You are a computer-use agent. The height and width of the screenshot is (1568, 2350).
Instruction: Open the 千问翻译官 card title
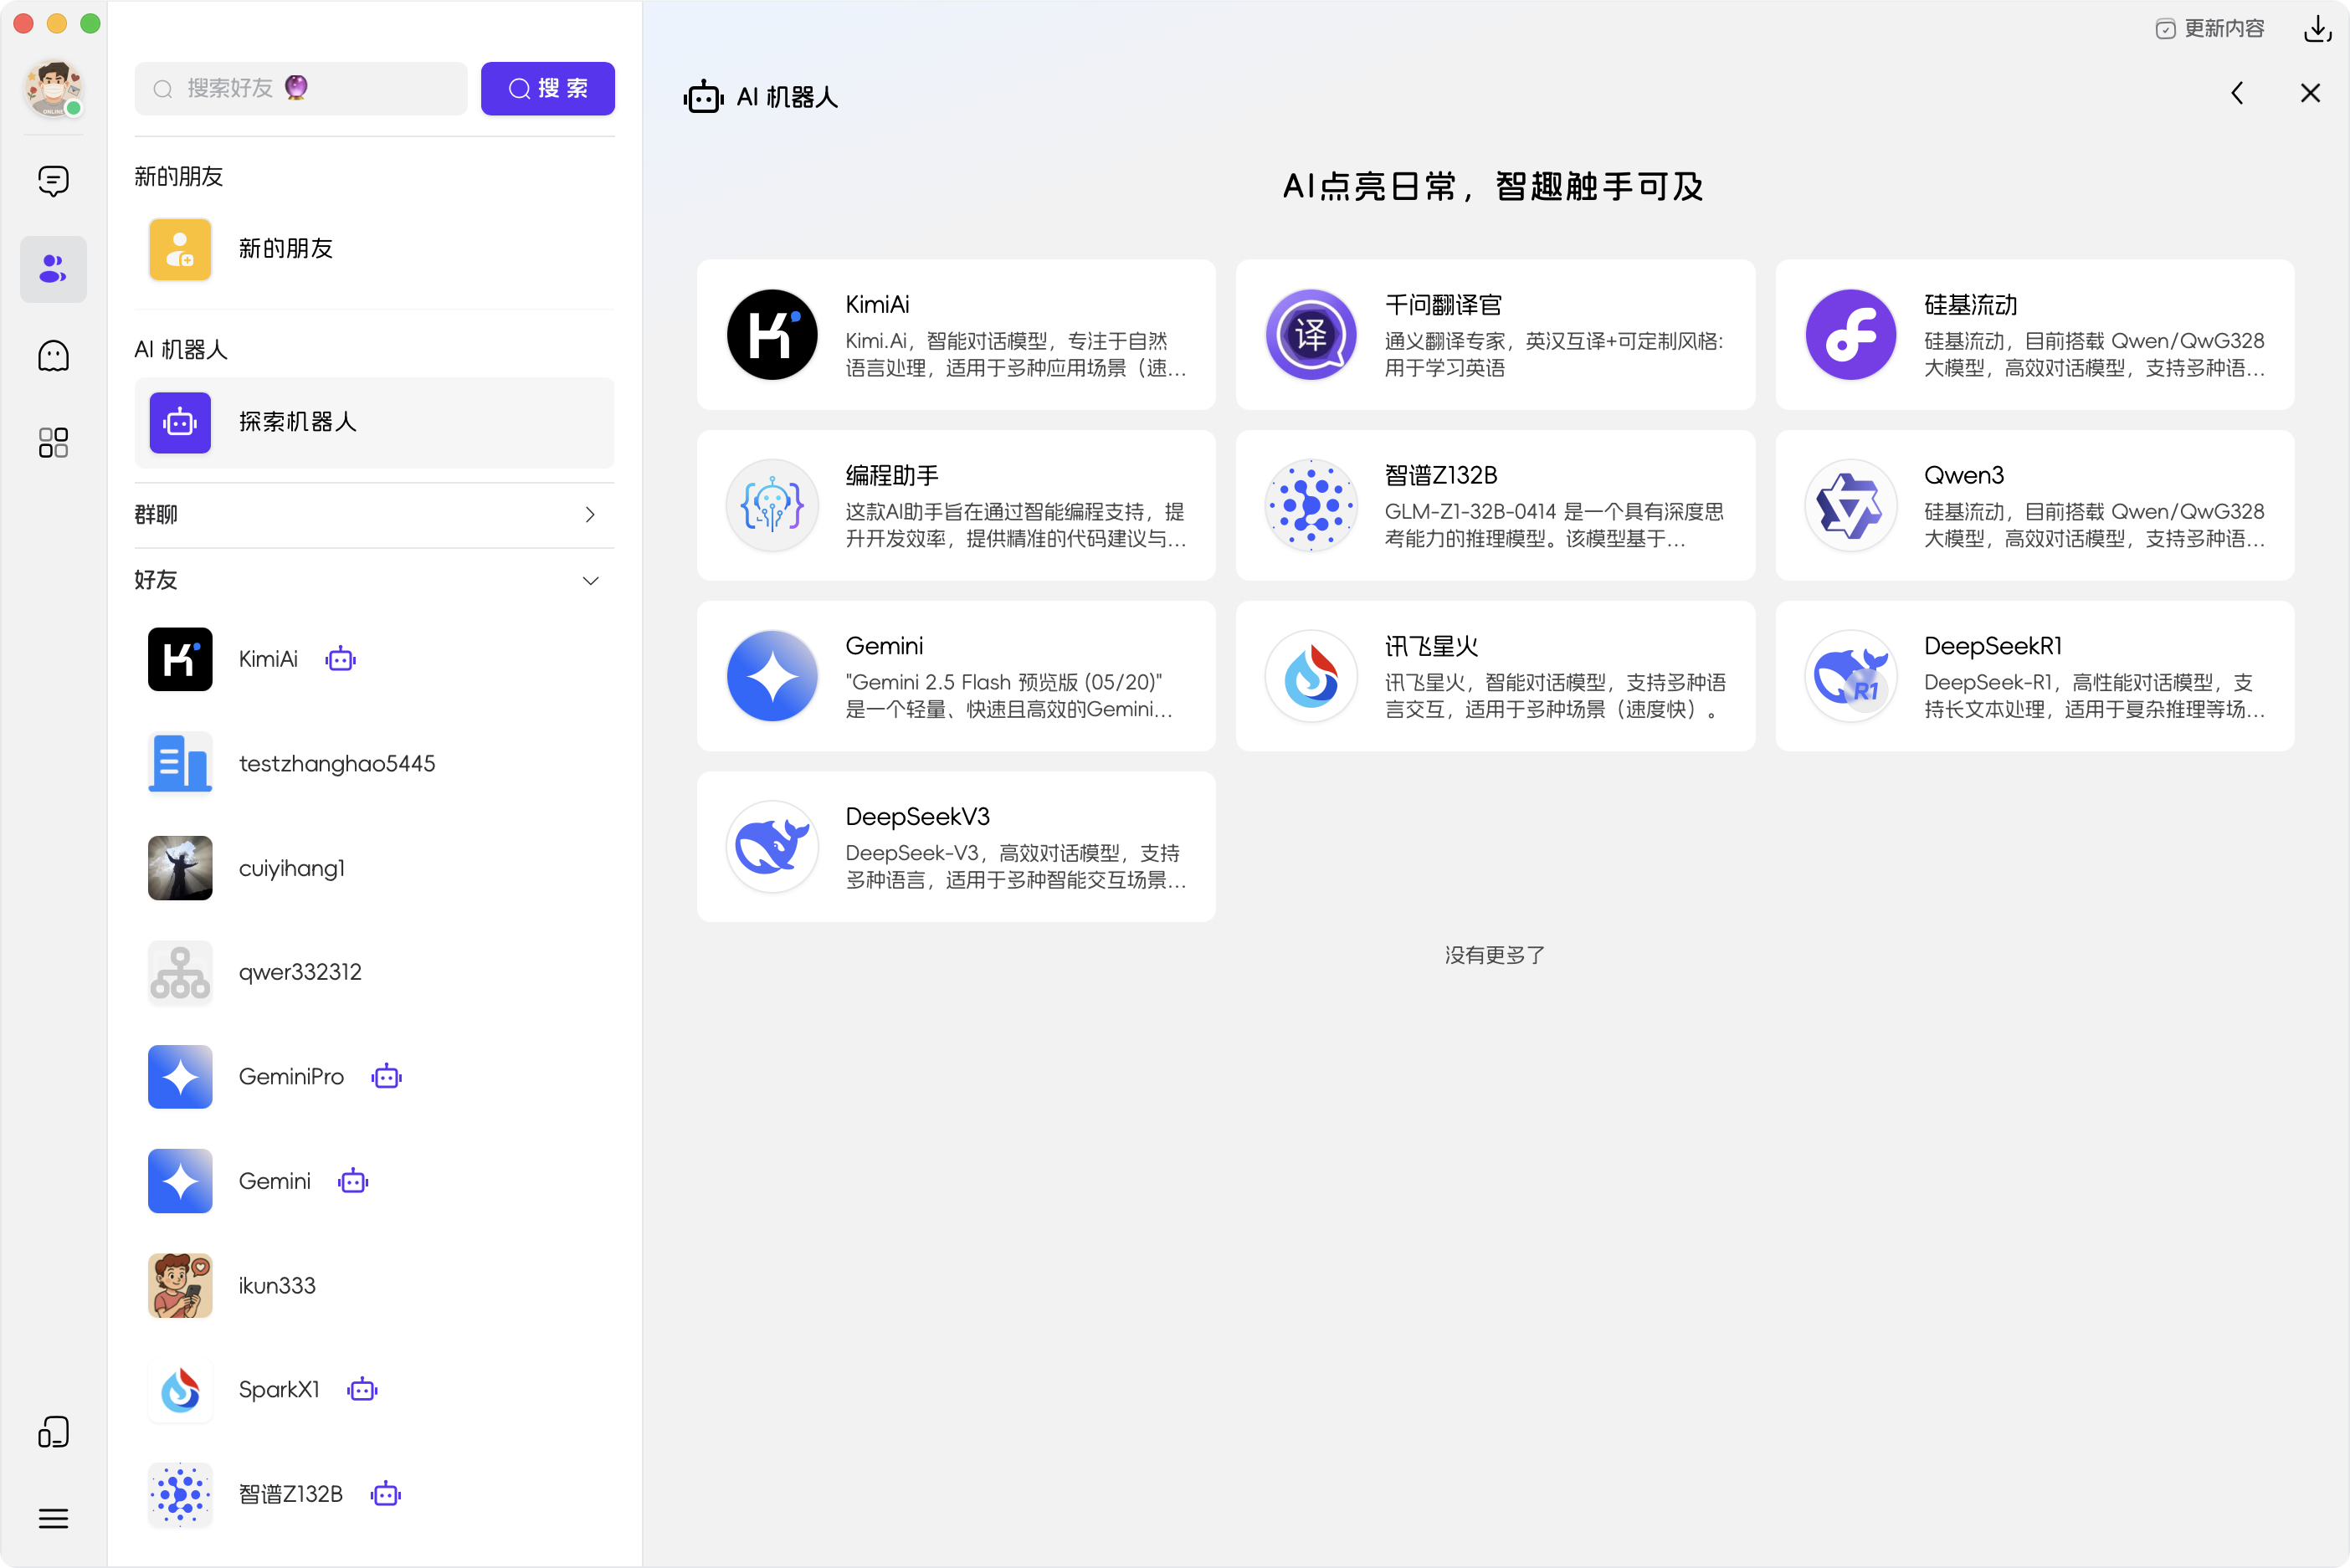[1443, 305]
